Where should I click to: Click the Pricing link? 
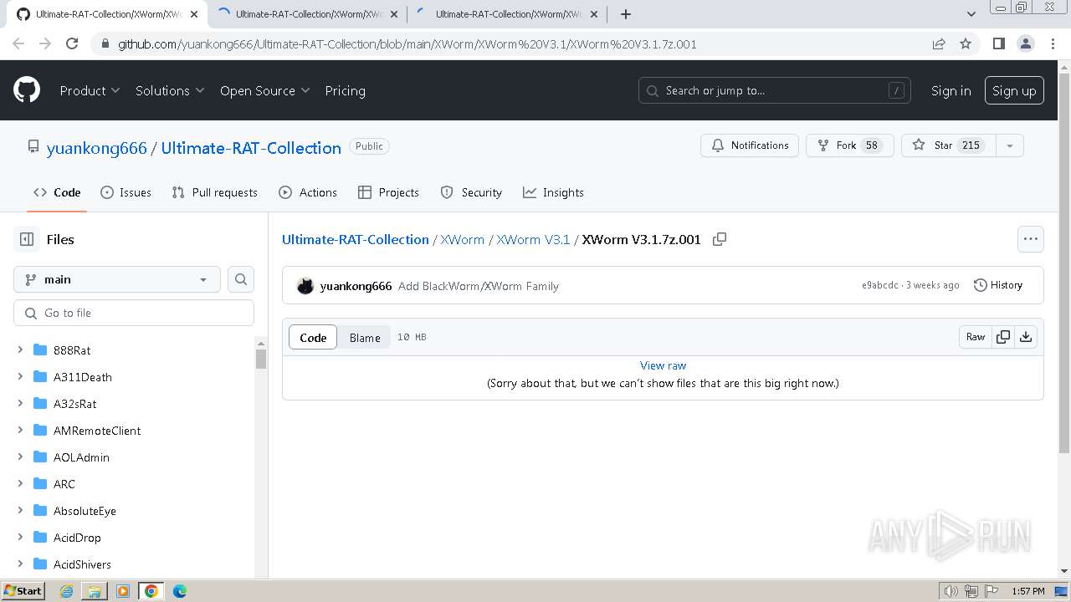tap(345, 90)
